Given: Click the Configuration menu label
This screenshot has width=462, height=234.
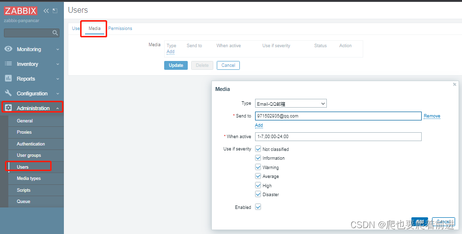Looking at the screenshot, I should (32, 93).
